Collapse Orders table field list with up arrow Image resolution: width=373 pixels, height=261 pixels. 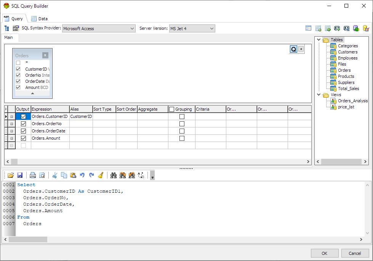[x=32, y=93]
